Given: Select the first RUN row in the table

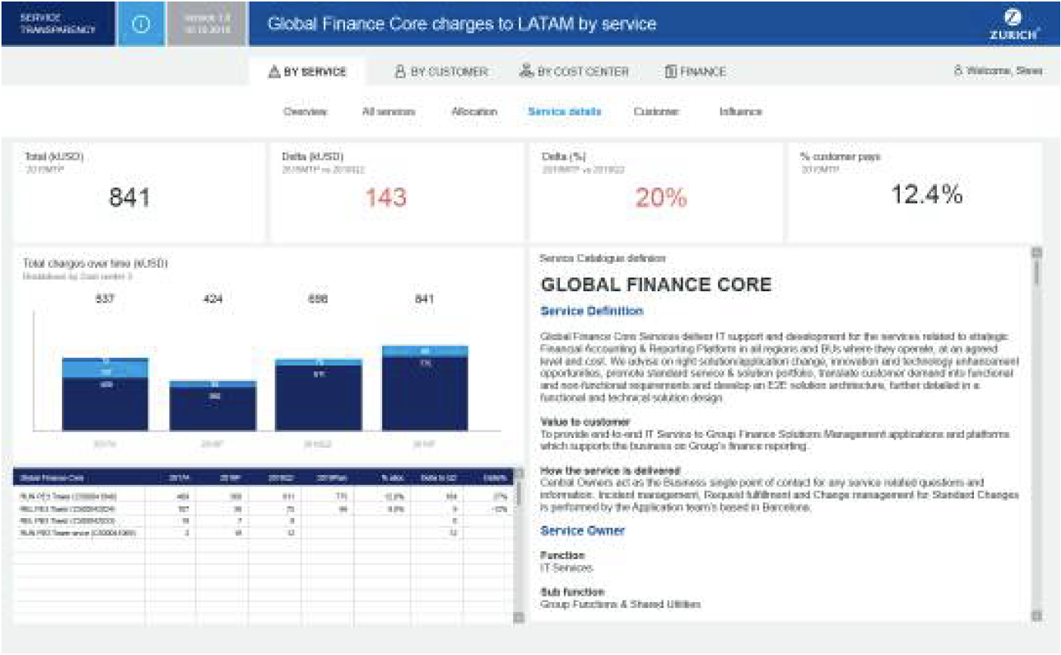Looking at the screenshot, I should click(68, 497).
